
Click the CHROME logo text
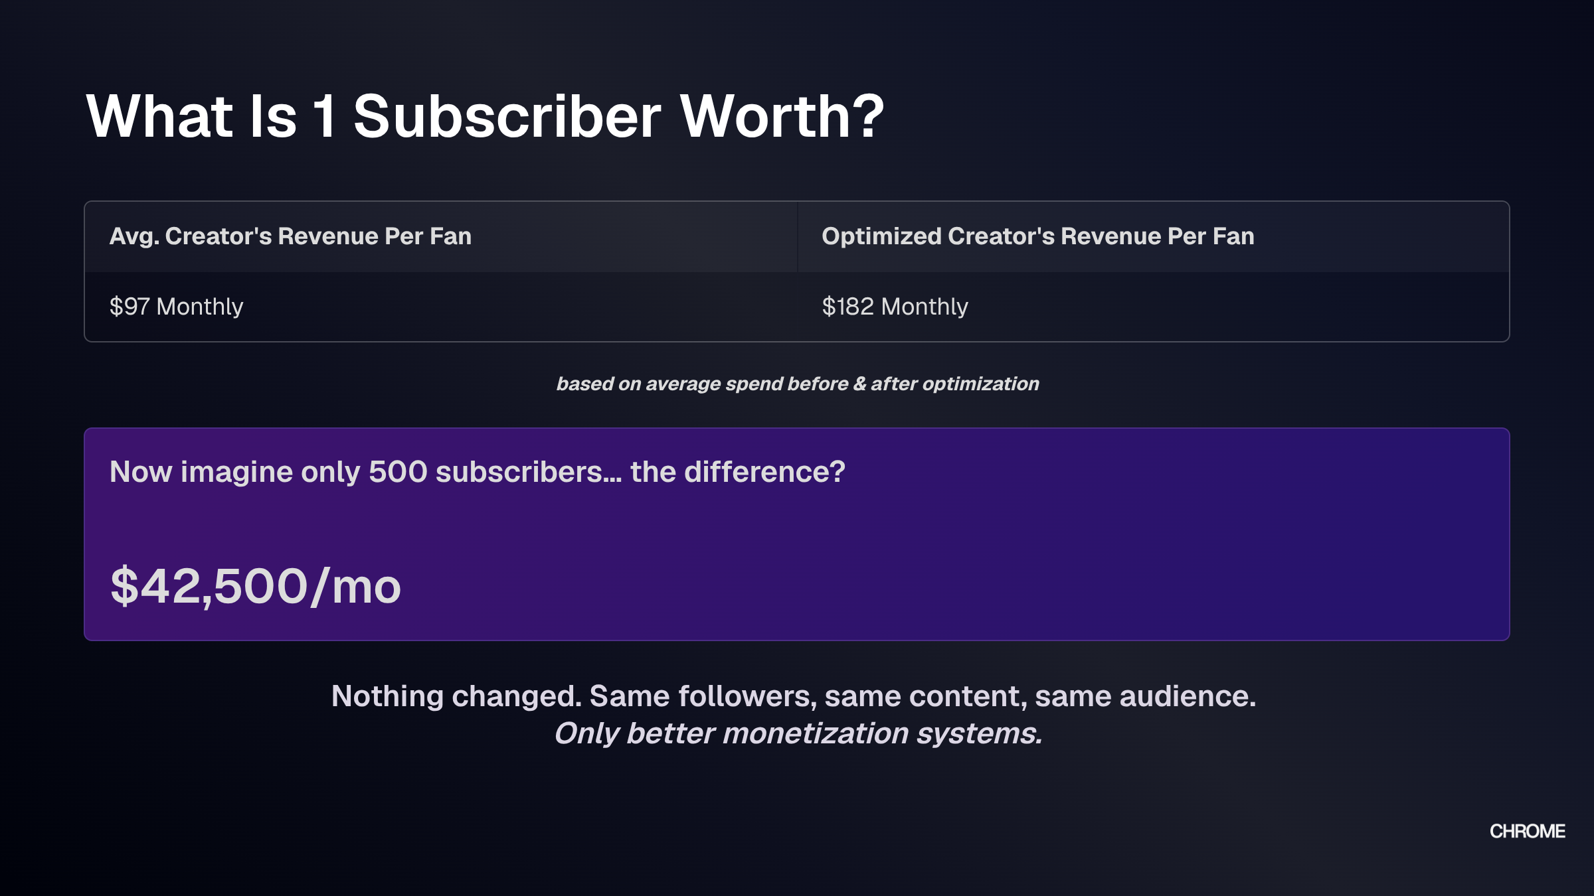pos(1527,831)
